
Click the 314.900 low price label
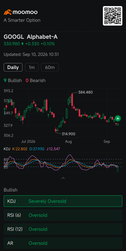point(68,134)
